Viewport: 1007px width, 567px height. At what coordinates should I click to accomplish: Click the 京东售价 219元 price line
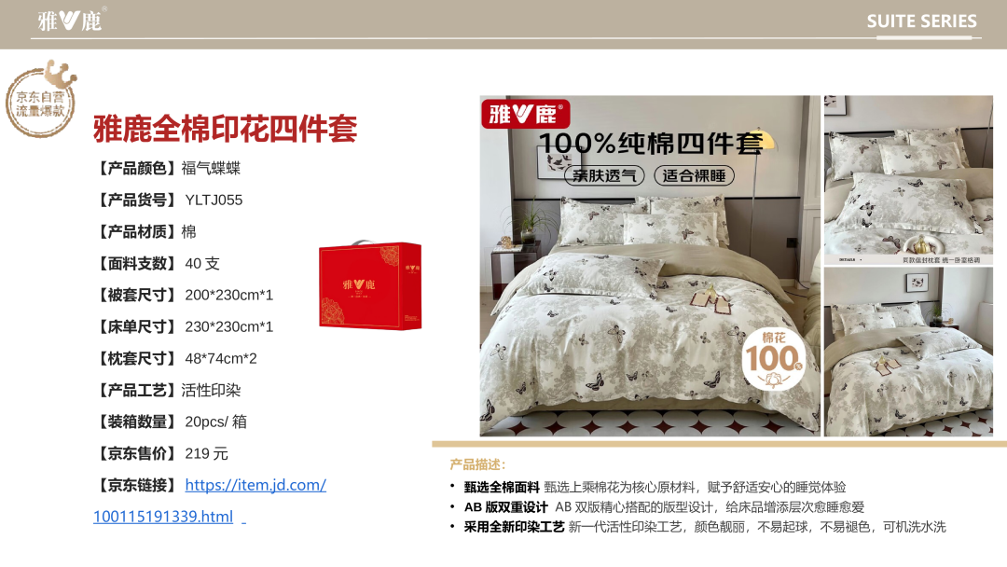tap(161, 453)
